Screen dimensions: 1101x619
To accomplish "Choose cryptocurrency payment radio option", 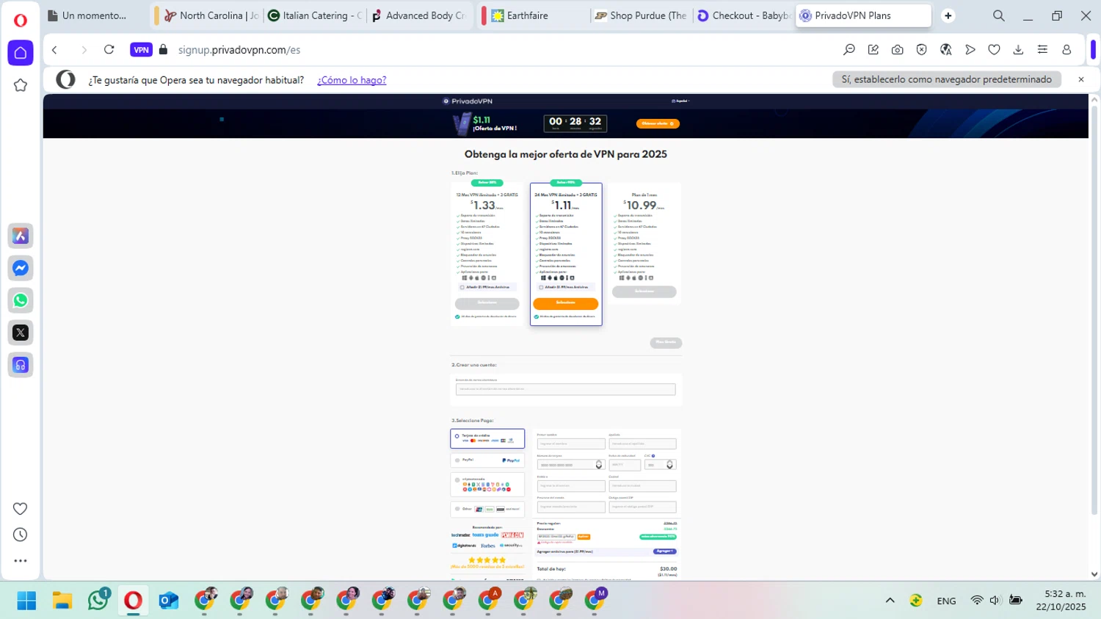I will (457, 480).
